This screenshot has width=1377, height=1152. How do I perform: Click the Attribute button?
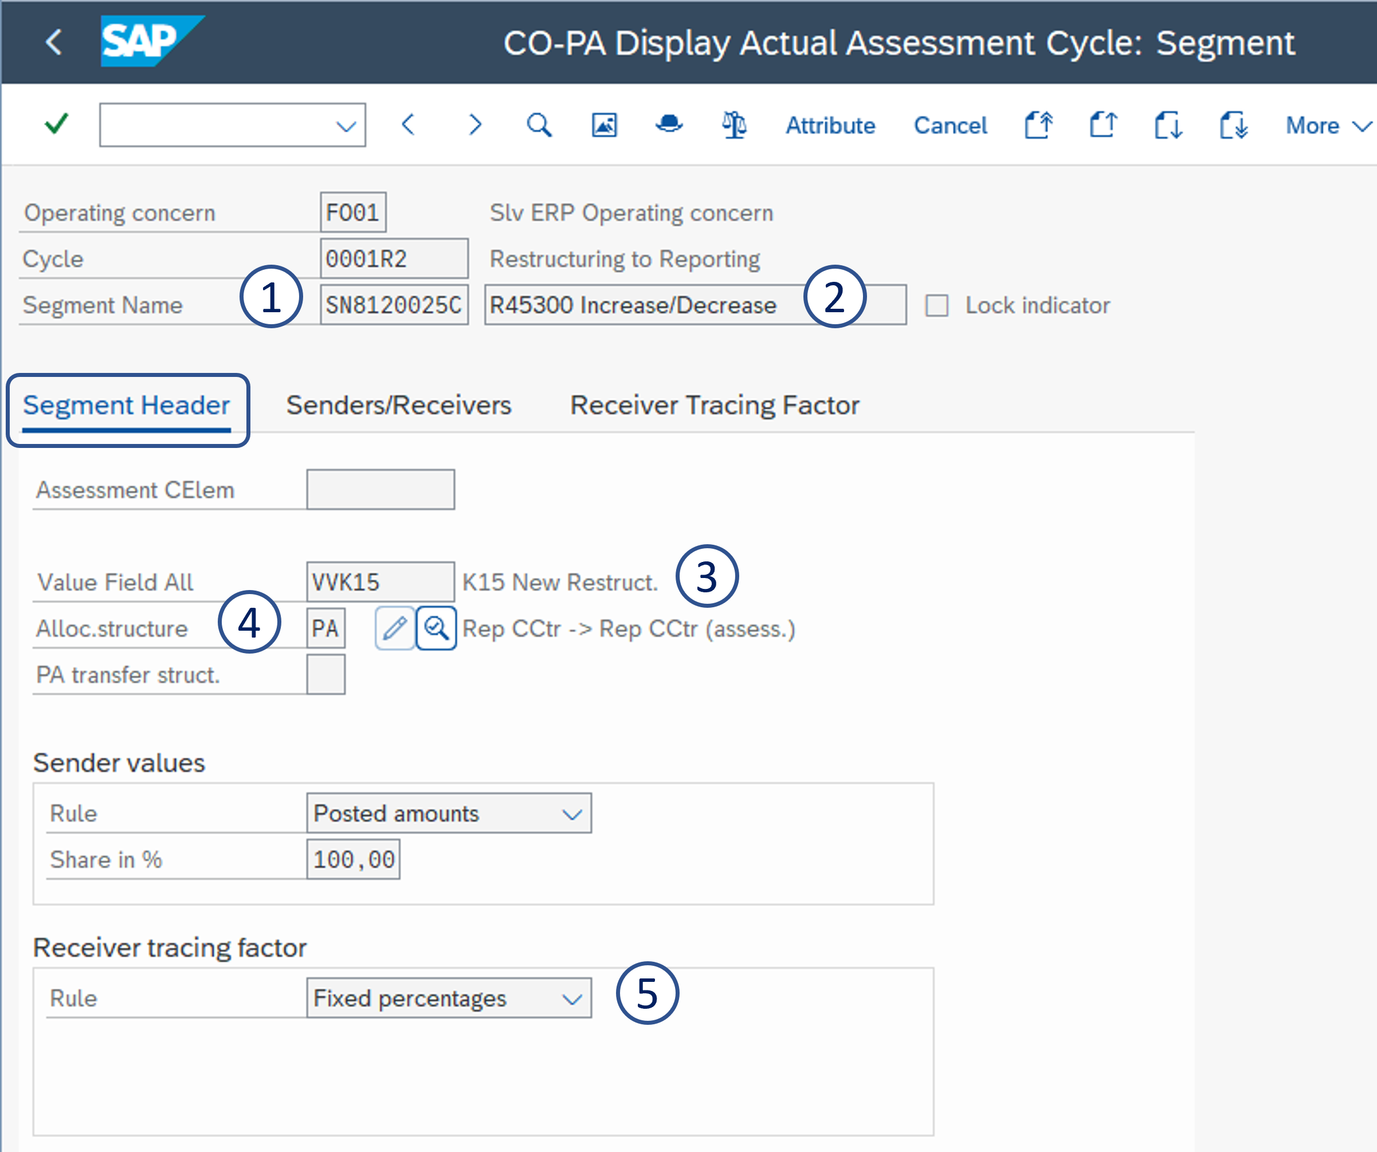point(830,125)
